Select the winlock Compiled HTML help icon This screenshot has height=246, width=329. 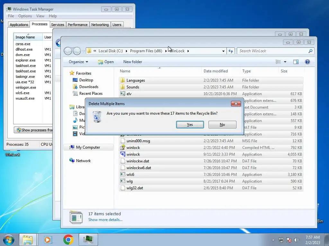click(x=122, y=147)
